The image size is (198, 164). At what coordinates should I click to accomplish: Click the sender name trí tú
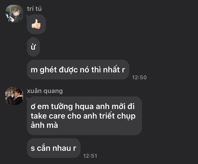34,9
